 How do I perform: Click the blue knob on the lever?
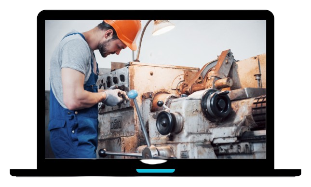(133, 94)
